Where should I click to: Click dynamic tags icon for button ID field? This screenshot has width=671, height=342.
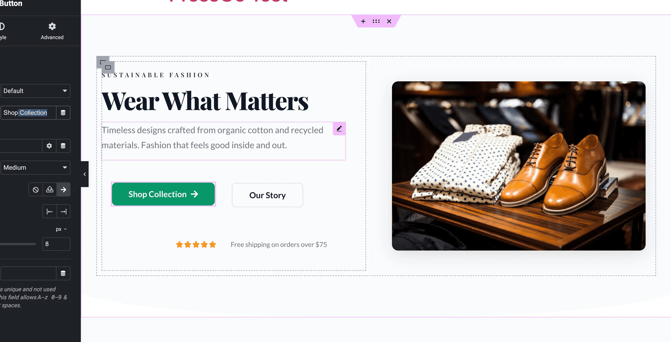63,273
